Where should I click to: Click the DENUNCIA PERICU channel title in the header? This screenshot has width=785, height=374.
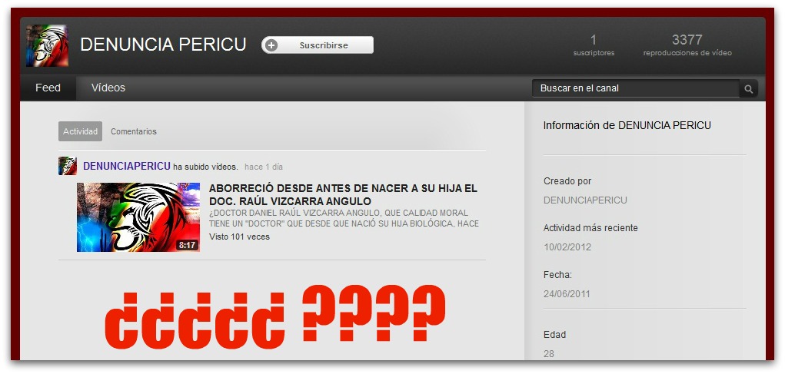(163, 45)
